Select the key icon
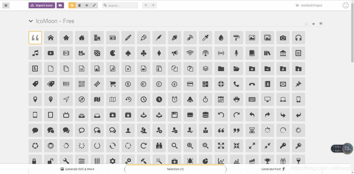354x174 pixels. coord(283,146)
